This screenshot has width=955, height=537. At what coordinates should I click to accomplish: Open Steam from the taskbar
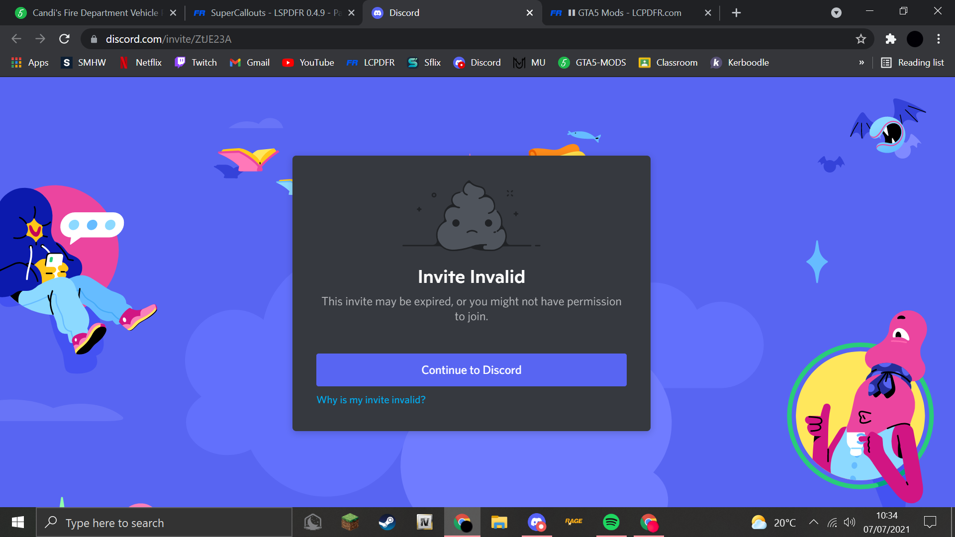click(x=387, y=522)
